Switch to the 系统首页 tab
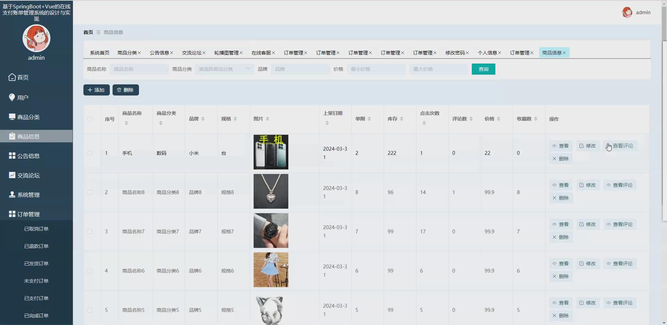Viewport: 667px width, 325px height. pyautogui.click(x=100, y=53)
